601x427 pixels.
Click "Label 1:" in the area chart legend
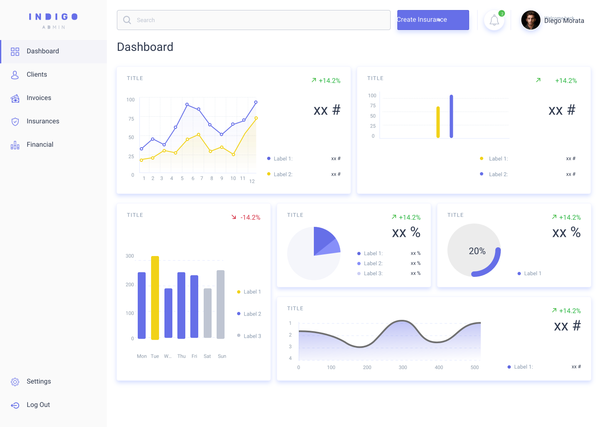tap(523, 367)
